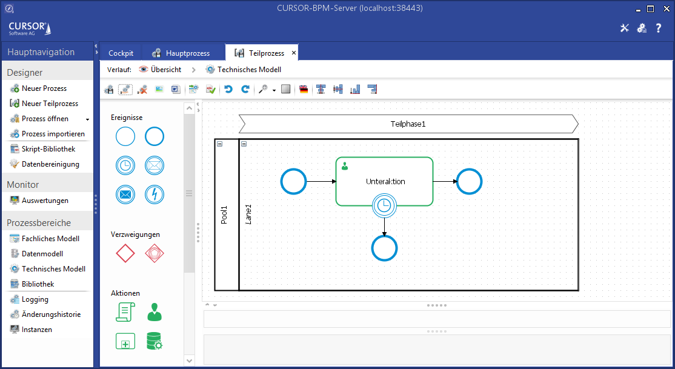
Task: Select the user task action icon
Action: pos(155,312)
